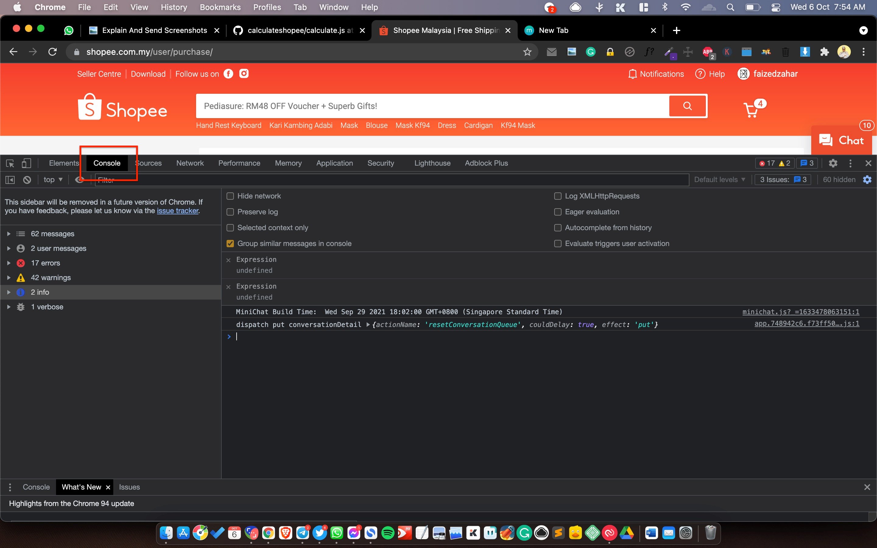Viewport: 877px width, 548px height.
Task: Open Spotify from the dock
Action: coord(388,533)
